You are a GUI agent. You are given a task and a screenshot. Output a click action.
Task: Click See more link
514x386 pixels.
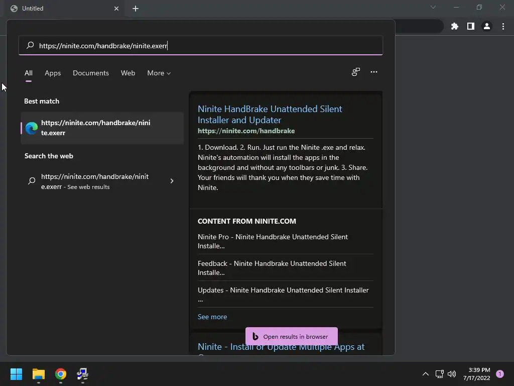[x=212, y=317]
